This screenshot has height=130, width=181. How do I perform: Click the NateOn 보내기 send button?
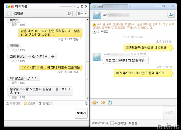[169, 113]
